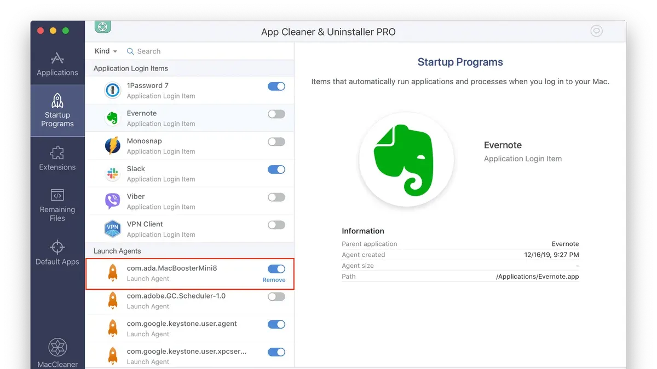The height and width of the screenshot is (369, 657).
Task: Click the Search field
Action: click(x=208, y=51)
